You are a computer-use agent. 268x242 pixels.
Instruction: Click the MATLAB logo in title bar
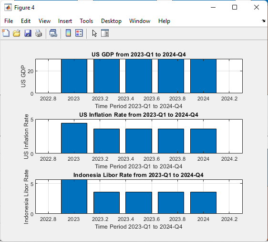point(8,7)
